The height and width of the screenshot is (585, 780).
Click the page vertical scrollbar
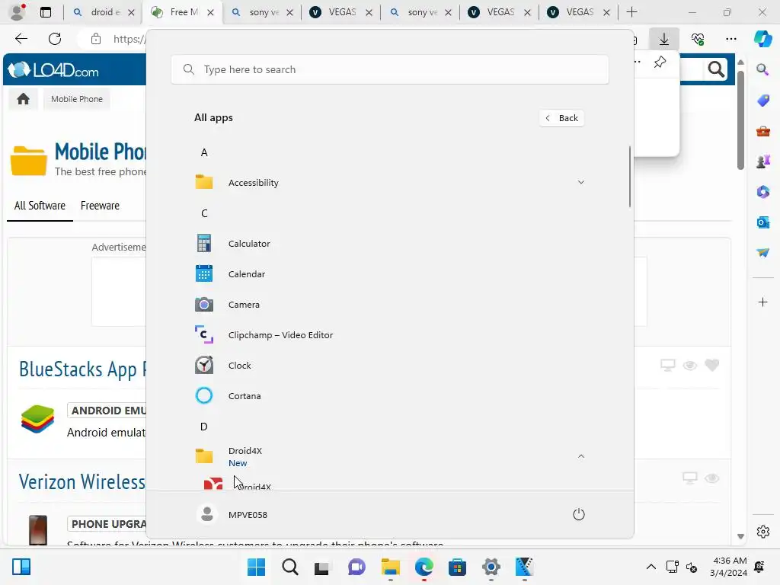[x=740, y=120]
